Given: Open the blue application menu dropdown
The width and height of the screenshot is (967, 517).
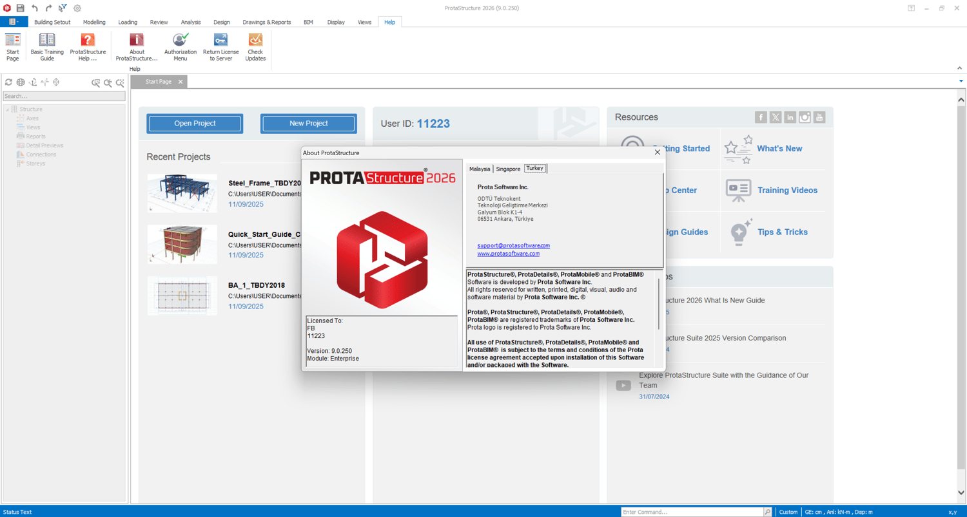Looking at the screenshot, I should coord(14,22).
